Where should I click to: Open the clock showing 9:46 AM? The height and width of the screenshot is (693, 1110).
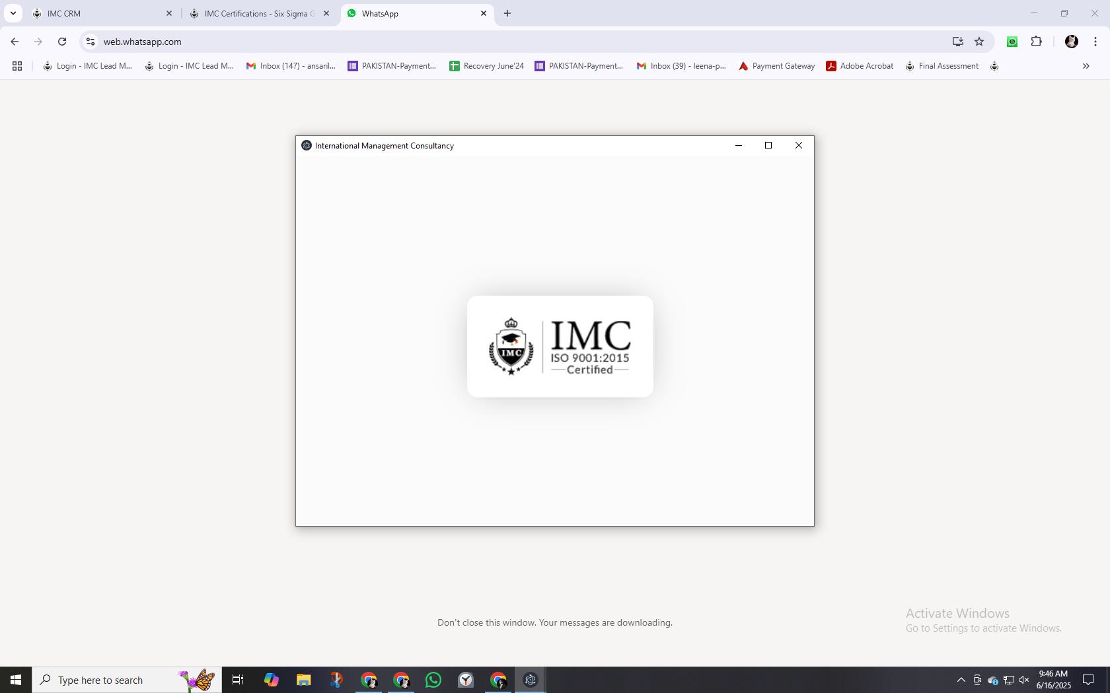click(1053, 680)
